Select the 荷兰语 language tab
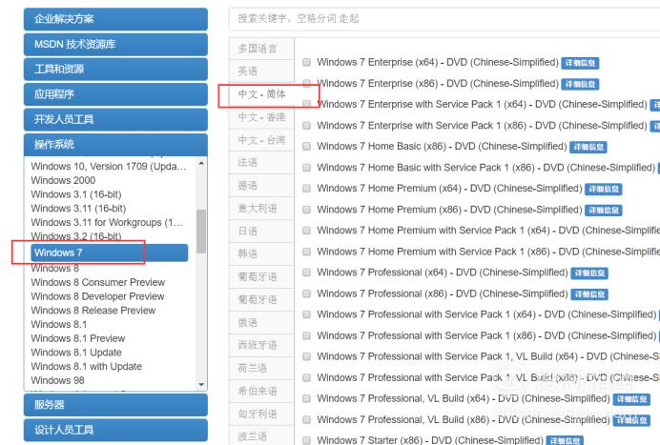The height and width of the screenshot is (445, 660). pyautogui.click(x=261, y=368)
